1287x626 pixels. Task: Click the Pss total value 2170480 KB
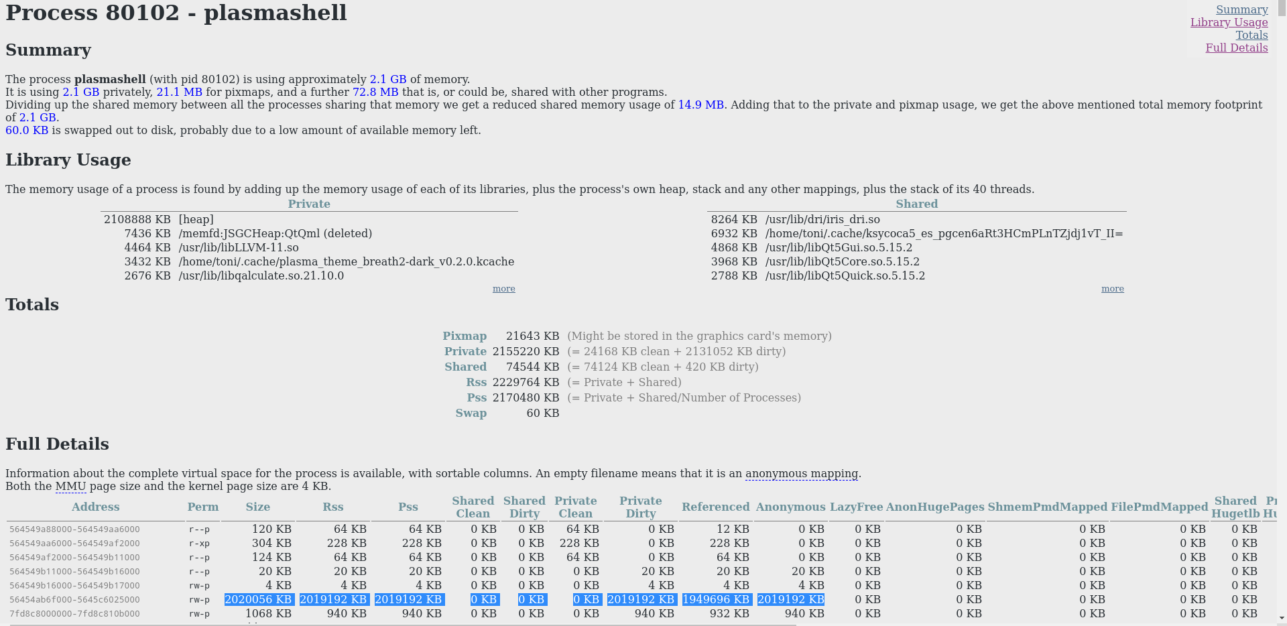point(526,397)
